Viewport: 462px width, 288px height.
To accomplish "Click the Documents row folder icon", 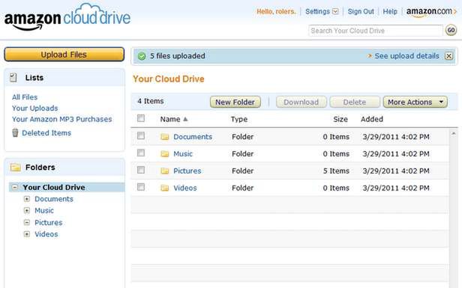I will (165, 137).
